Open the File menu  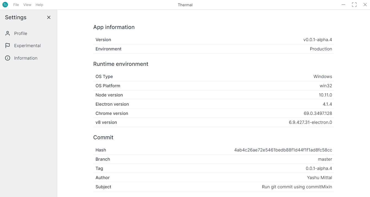pyautogui.click(x=16, y=5)
